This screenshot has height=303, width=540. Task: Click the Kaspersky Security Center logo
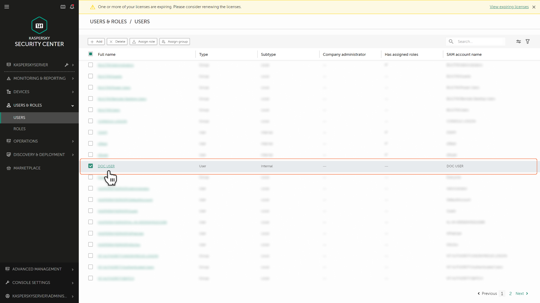pos(39,25)
